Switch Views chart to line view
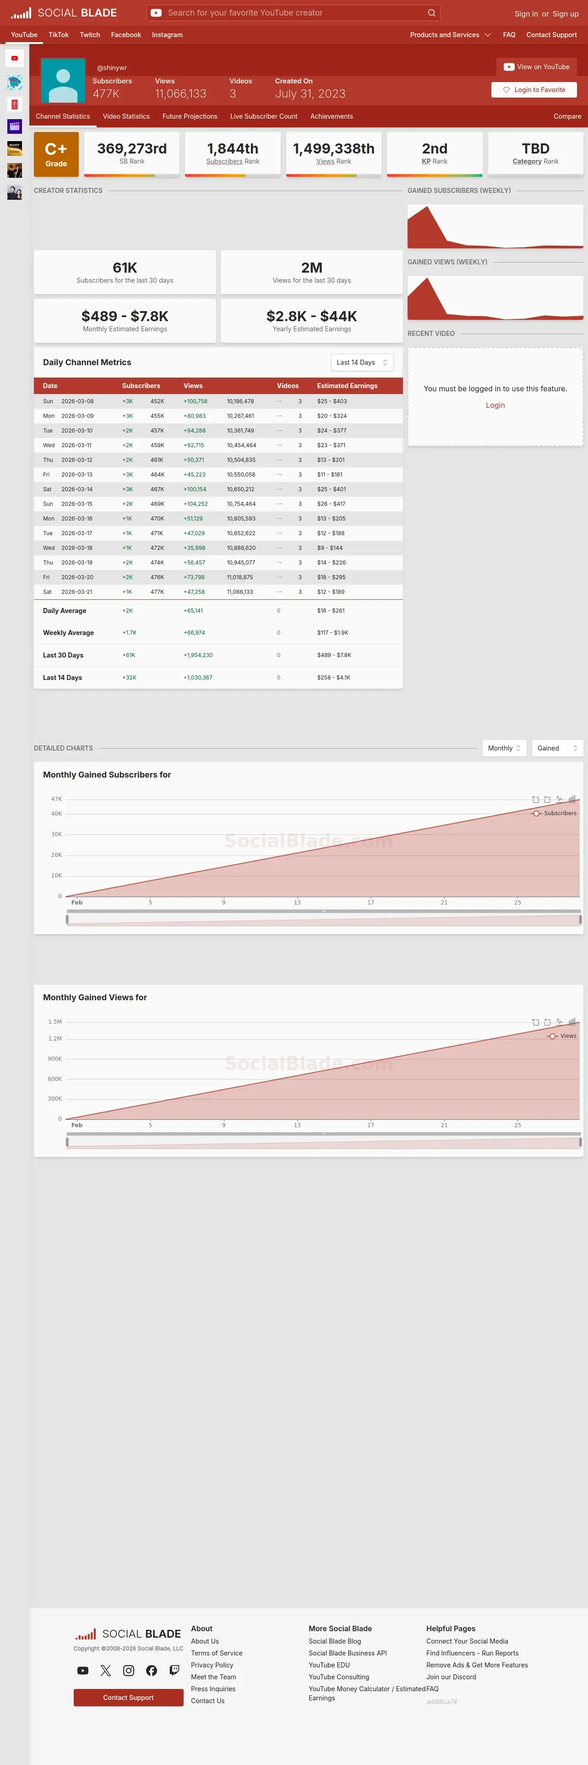This screenshot has width=588, height=1765. coord(559,1022)
